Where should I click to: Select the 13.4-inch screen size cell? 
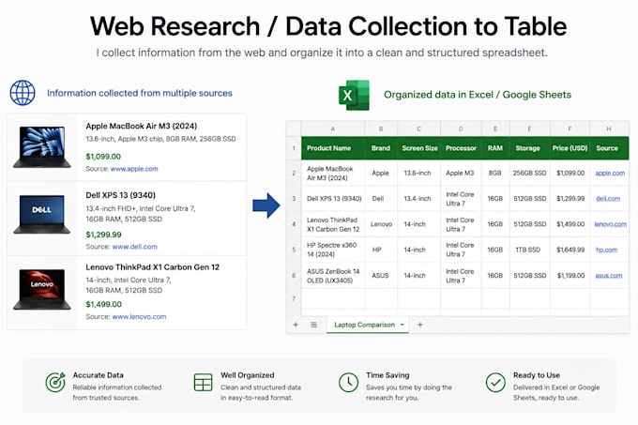click(x=418, y=199)
